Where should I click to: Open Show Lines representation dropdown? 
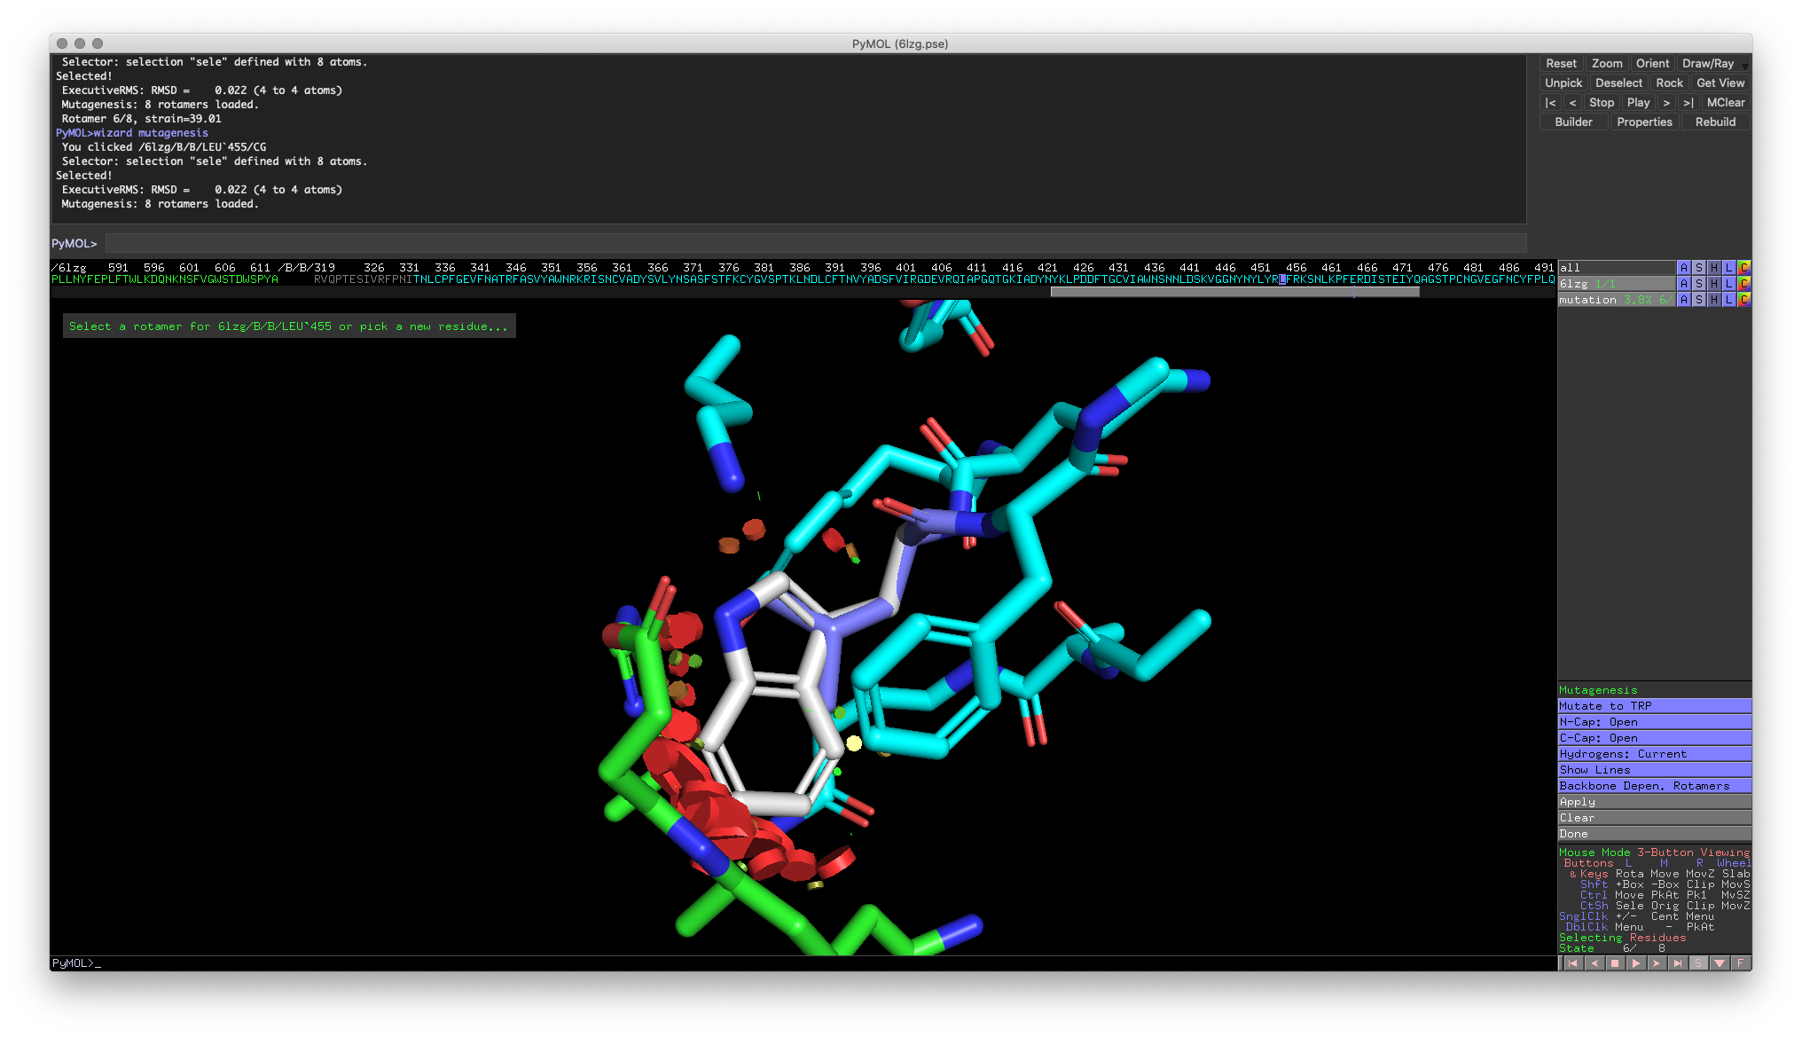click(x=1654, y=770)
